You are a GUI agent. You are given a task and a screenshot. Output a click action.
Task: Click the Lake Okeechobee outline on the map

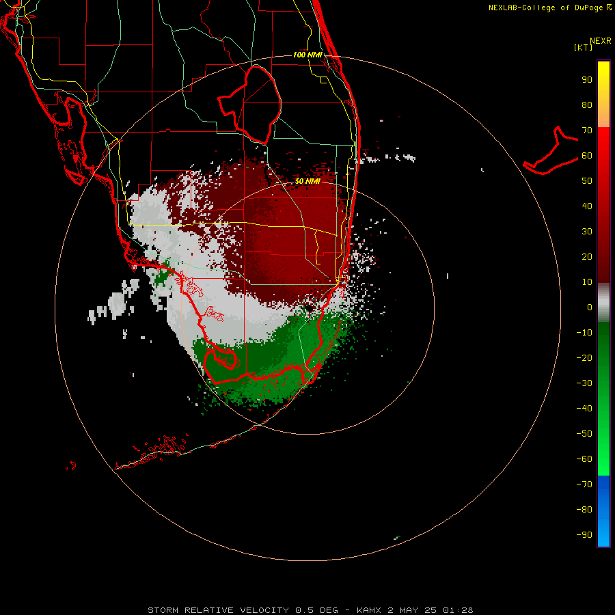pyautogui.click(x=250, y=105)
